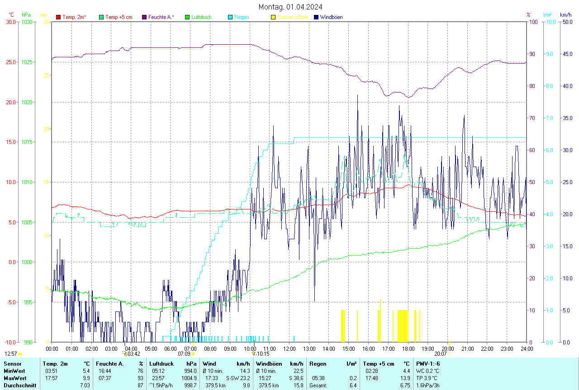Click the 12:00 time axis tick label
The image size is (579, 390).
click(x=289, y=348)
